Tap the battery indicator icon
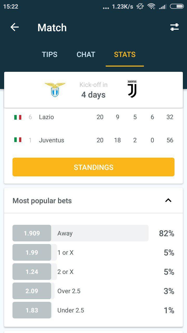Image resolution: width=187 pixels, height=333 pixels. coord(177,6)
